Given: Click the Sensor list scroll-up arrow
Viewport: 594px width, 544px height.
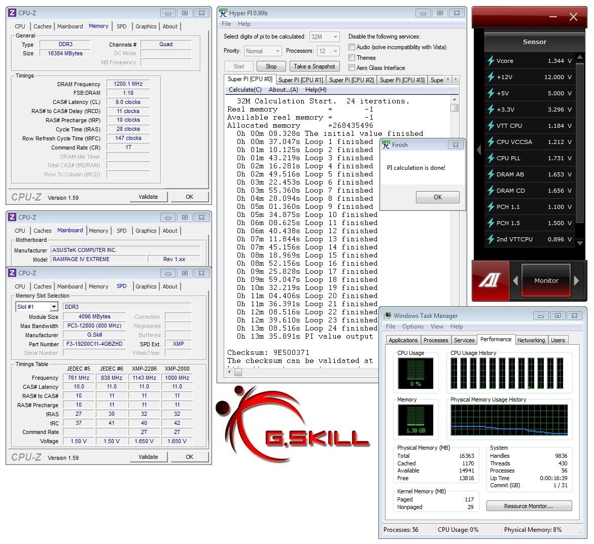Looking at the screenshot, I should click(580, 57).
